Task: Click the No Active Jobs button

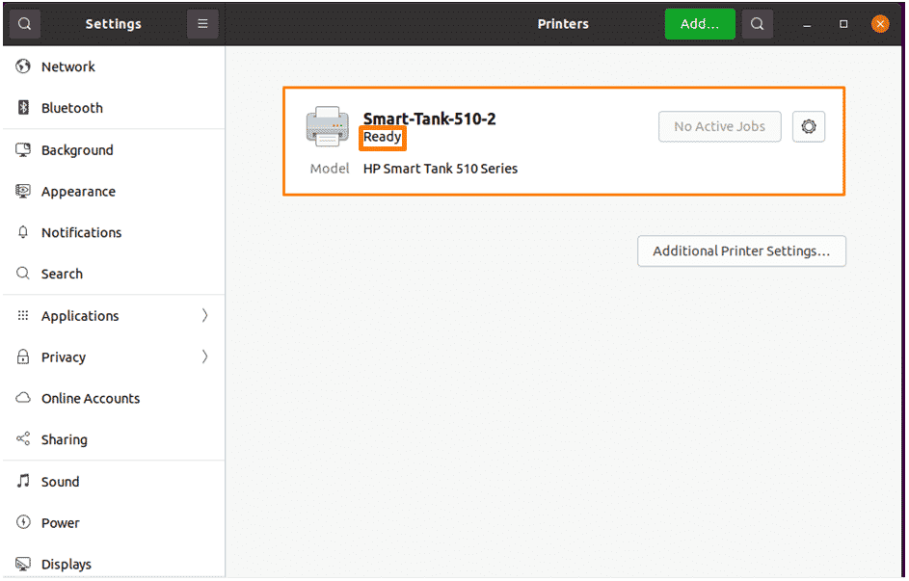Action: tap(719, 126)
